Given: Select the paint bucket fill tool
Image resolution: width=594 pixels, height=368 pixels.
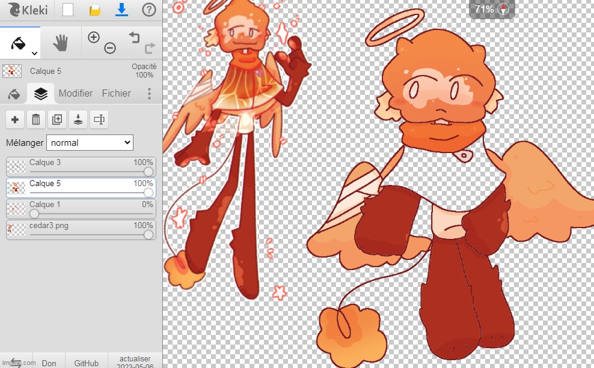Looking at the screenshot, I should click(x=19, y=43).
